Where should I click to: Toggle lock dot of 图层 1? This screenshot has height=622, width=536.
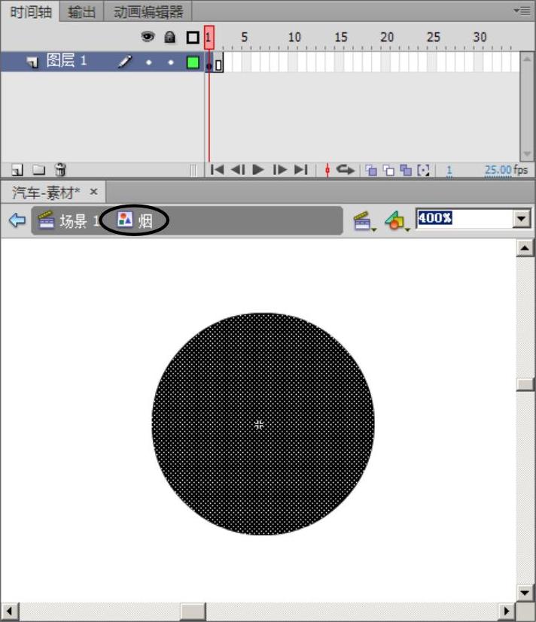point(171,62)
